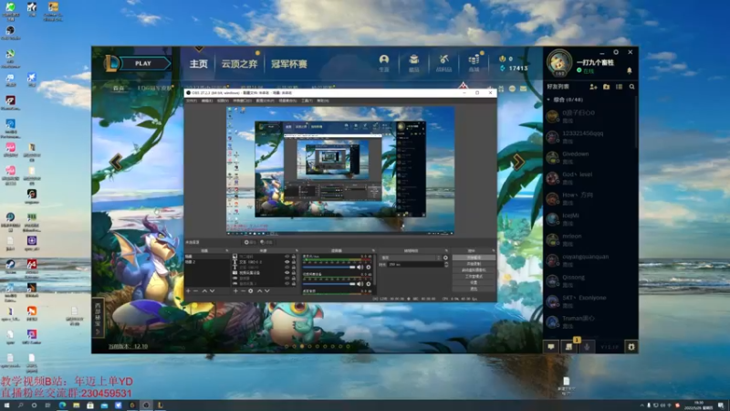Toggle visibility eye of the last OBS source
The height and width of the screenshot is (411, 730).
pyautogui.click(x=287, y=283)
